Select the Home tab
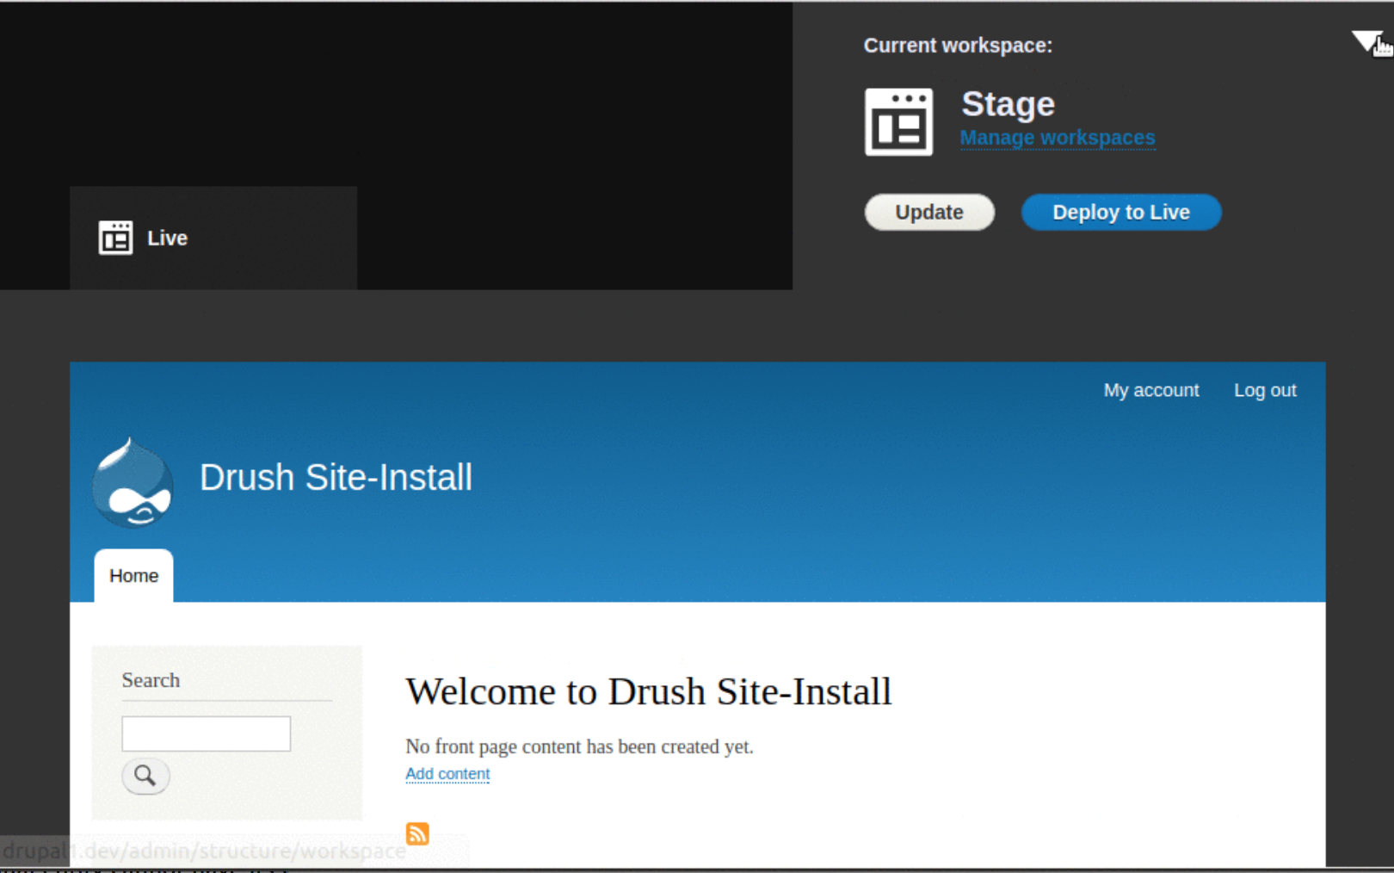 click(133, 576)
